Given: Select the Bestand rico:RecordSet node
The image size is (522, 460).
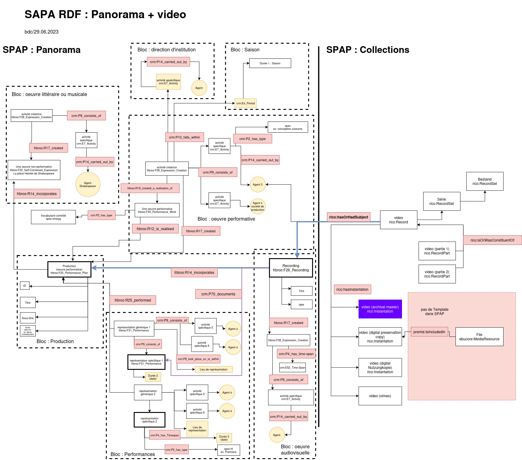Looking at the screenshot, I should [485, 181].
